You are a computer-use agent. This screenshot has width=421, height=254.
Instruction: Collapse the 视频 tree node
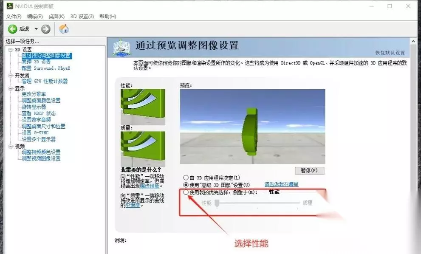click(11, 147)
